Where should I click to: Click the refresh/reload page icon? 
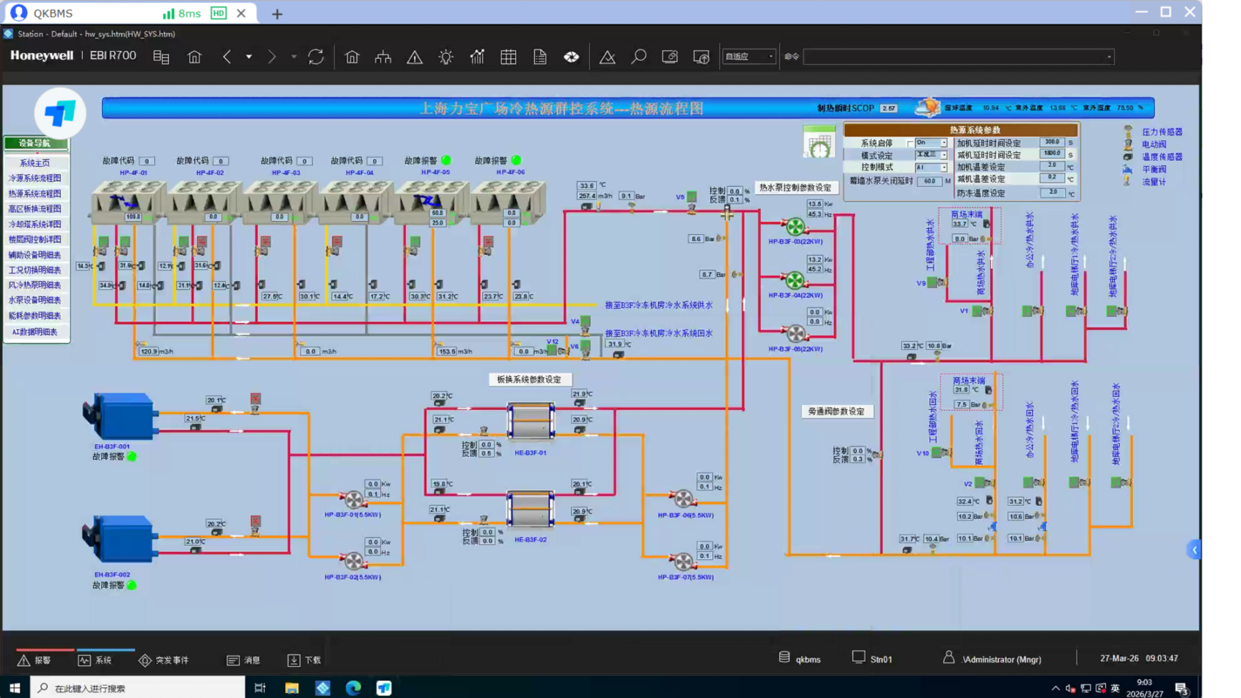coord(316,57)
